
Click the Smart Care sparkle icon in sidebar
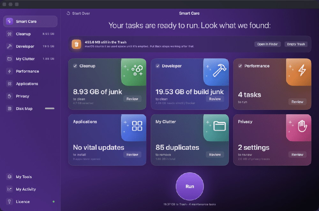point(9,21)
